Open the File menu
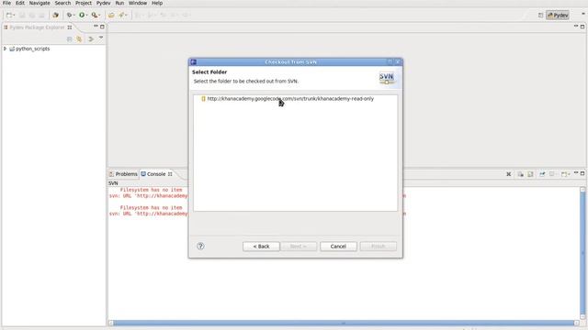The height and width of the screenshot is (330, 588). coord(6,3)
